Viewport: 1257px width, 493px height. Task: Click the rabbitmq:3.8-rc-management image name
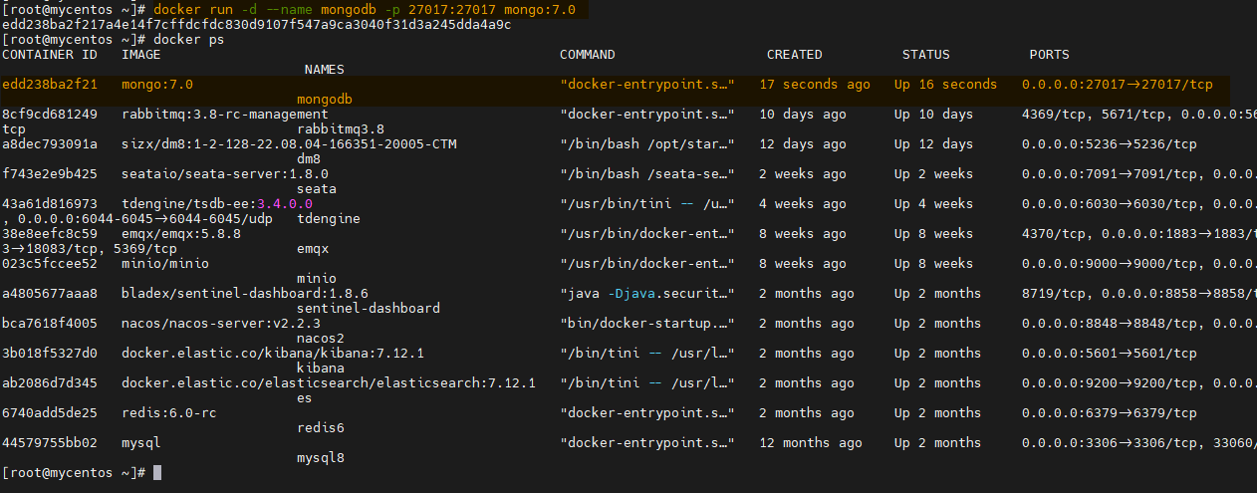coord(203,115)
